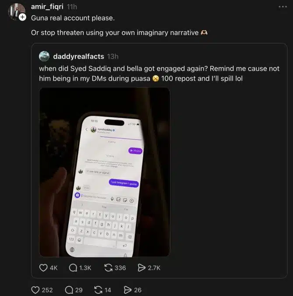Click daddyrealfacts profile avatar
Viewport: 293px width, 296px height.
coord(44,56)
